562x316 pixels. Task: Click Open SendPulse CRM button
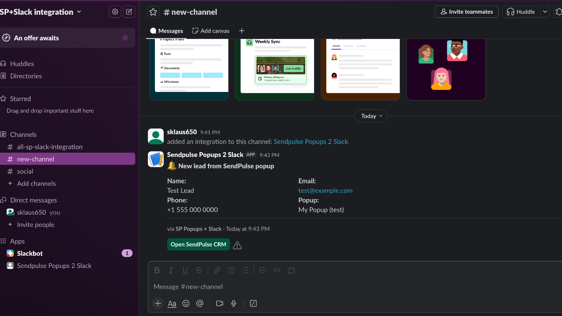pos(198,244)
